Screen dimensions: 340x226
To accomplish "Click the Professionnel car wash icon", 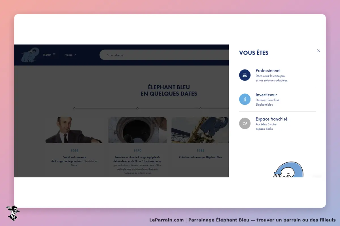I will tap(245, 75).
